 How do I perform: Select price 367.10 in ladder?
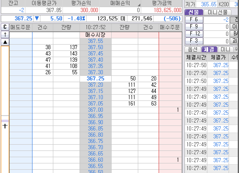95,97
